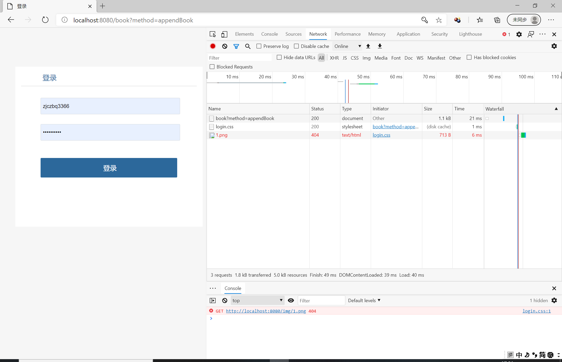Toggle device emulation toolbar icon
The height and width of the screenshot is (362, 562).
[224, 34]
